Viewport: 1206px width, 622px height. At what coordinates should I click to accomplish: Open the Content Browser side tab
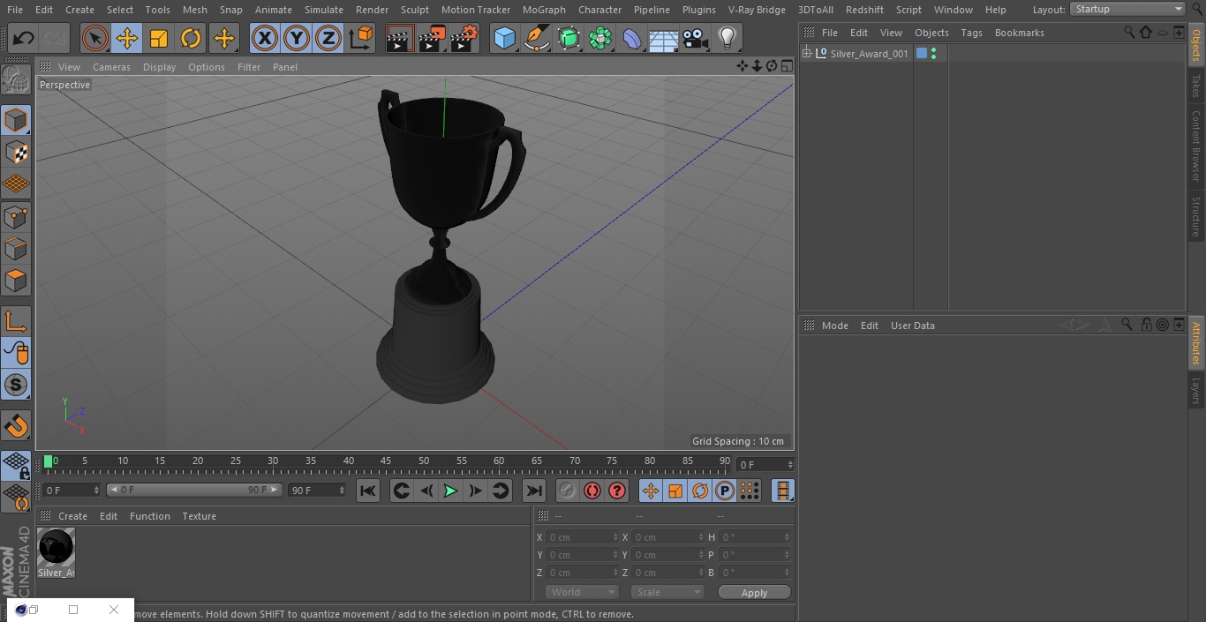click(1196, 146)
